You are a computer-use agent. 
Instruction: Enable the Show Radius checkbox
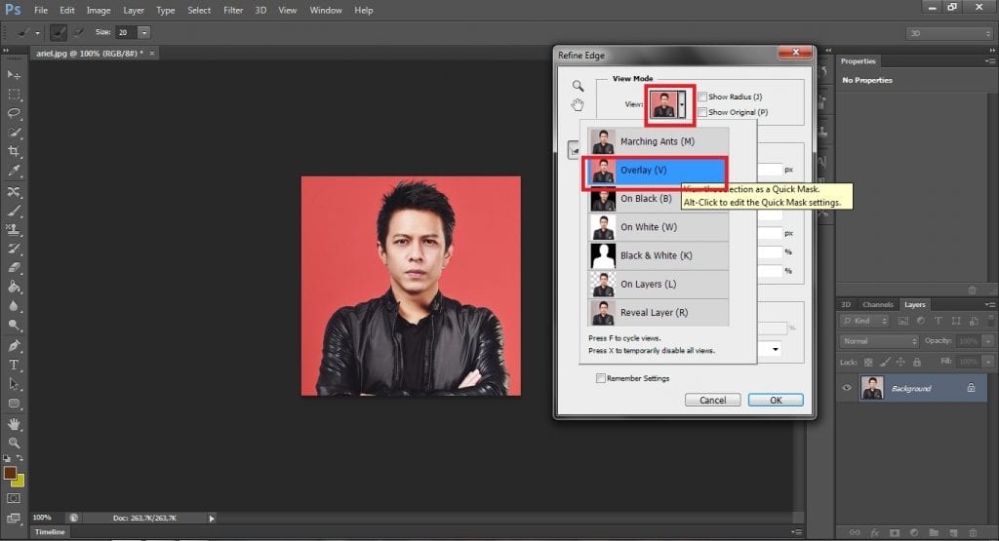[x=702, y=97]
